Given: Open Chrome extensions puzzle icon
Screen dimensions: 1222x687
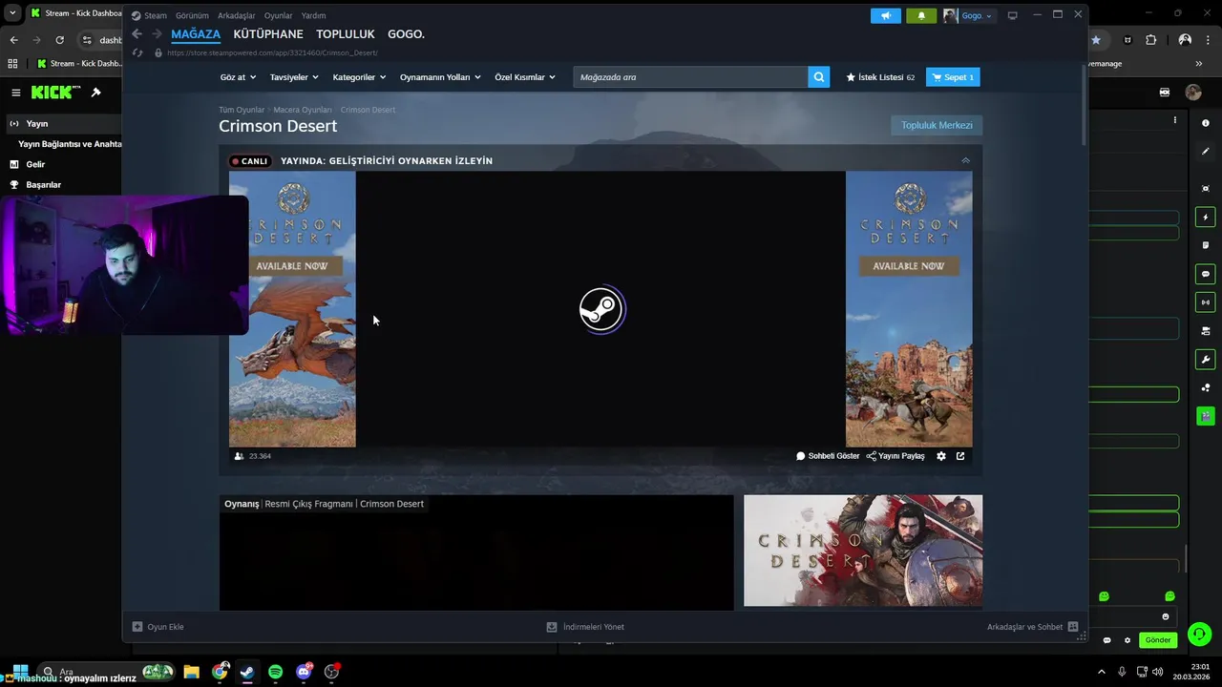Looking at the screenshot, I should 1150,40.
